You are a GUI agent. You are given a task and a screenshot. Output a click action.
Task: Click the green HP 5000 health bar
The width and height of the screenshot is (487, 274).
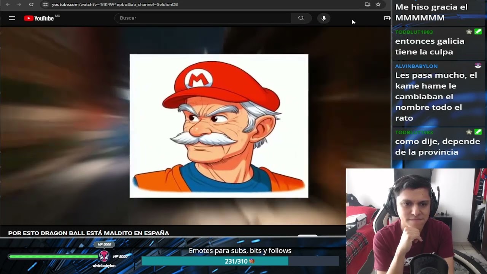54,256
